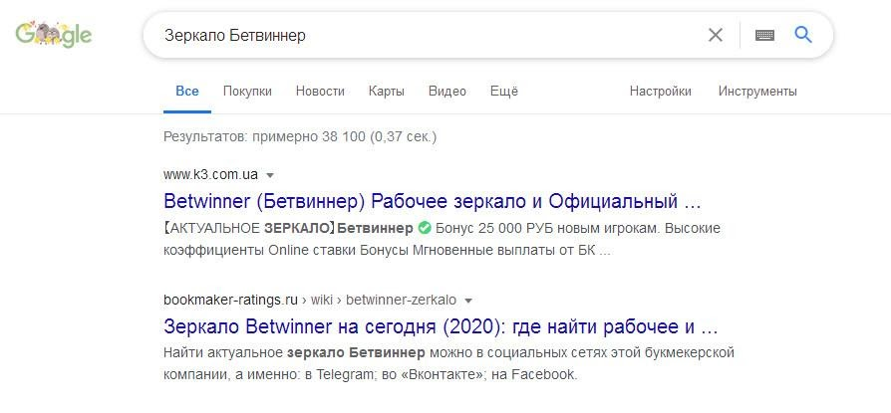Go to the Новости tab

pyautogui.click(x=320, y=91)
